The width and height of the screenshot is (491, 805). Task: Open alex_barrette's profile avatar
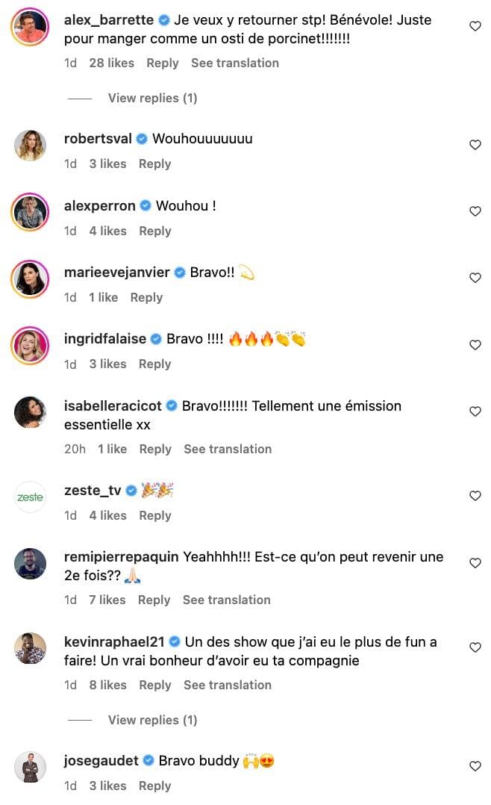click(30, 25)
